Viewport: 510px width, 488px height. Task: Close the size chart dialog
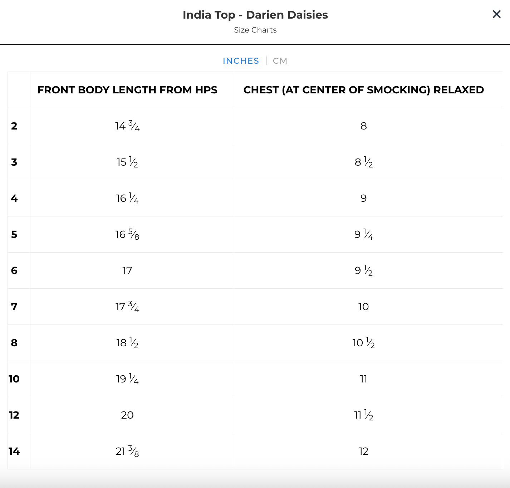tap(496, 14)
